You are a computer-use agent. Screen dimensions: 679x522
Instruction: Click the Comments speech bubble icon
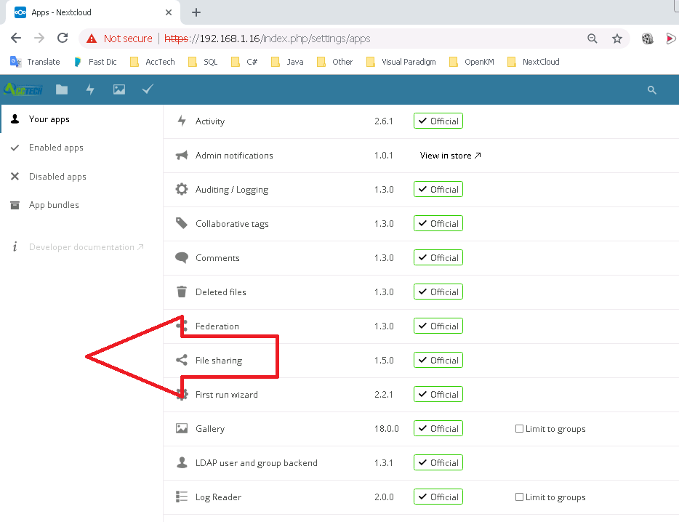click(182, 258)
